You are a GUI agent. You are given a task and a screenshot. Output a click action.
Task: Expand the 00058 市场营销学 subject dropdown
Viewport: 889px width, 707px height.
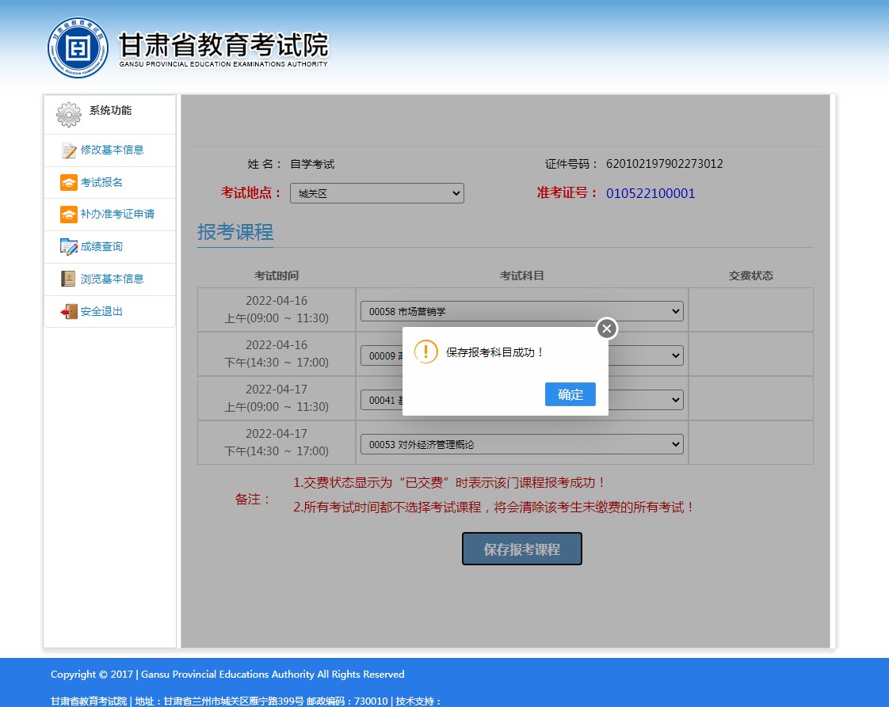521,311
